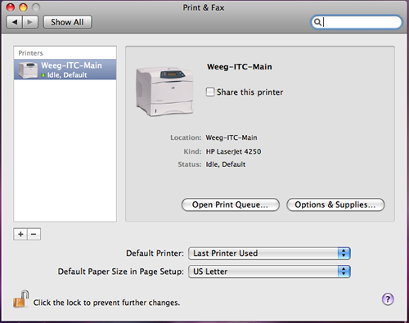
Task: Go forward with the right arrow button
Action: click(30, 22)
